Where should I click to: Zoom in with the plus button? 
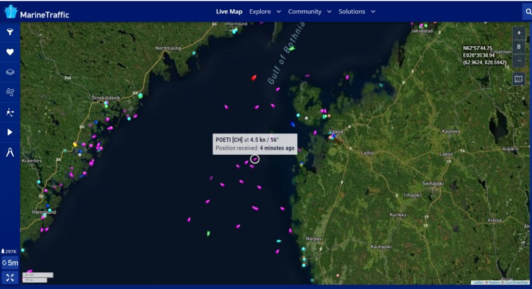pos(518,33)
